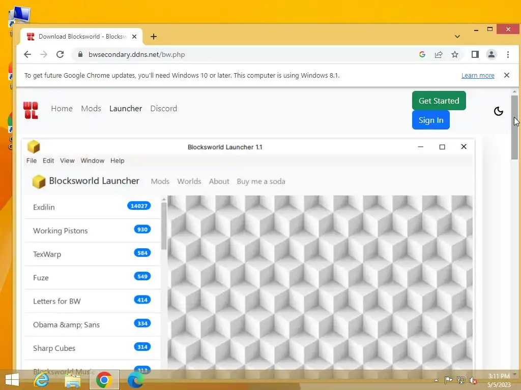Open a new browser tab

pyautogui.click(x=154, y=37)
